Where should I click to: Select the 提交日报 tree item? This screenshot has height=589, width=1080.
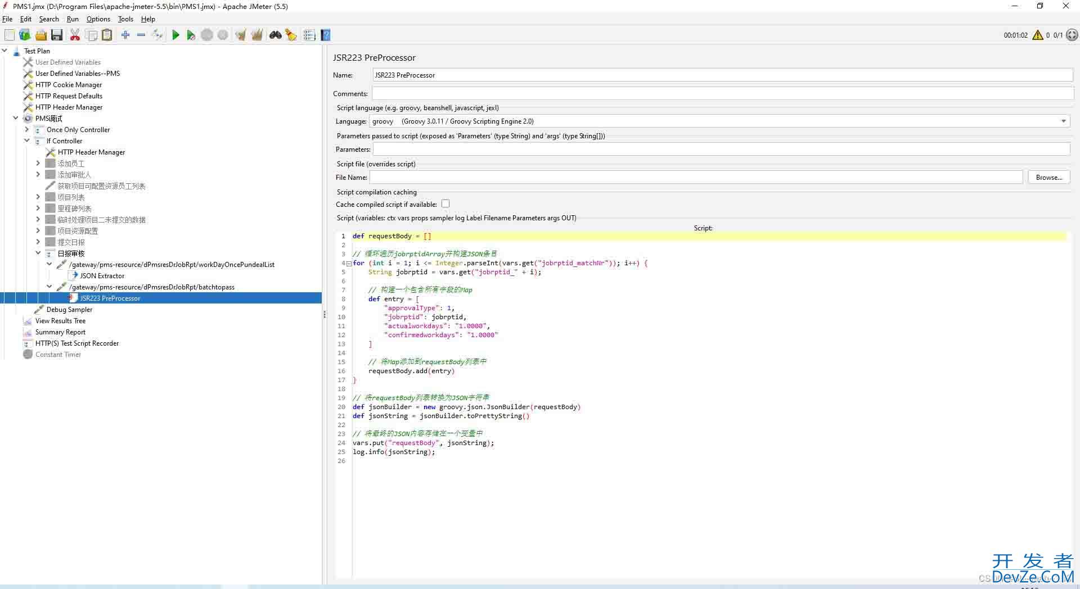[x=71, y=242]
